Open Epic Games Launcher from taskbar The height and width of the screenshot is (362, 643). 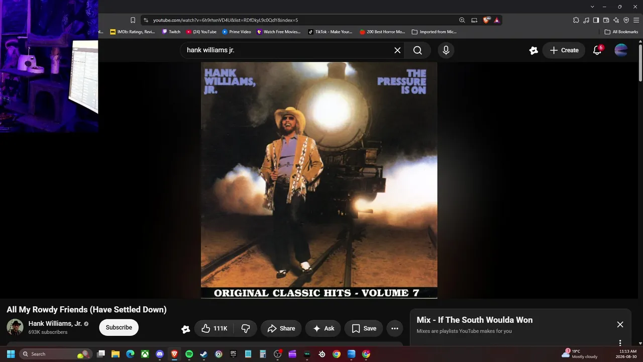tap(234, 354)
